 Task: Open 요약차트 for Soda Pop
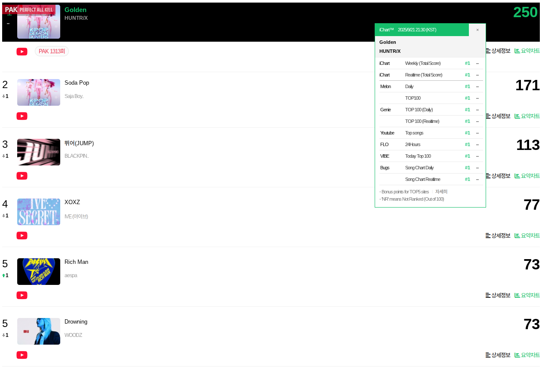pos(527,116)
